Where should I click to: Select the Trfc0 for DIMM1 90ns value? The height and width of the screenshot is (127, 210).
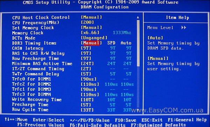(x=89, y=79)
